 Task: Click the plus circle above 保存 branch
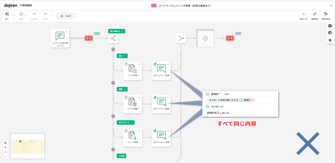[113, 49]
